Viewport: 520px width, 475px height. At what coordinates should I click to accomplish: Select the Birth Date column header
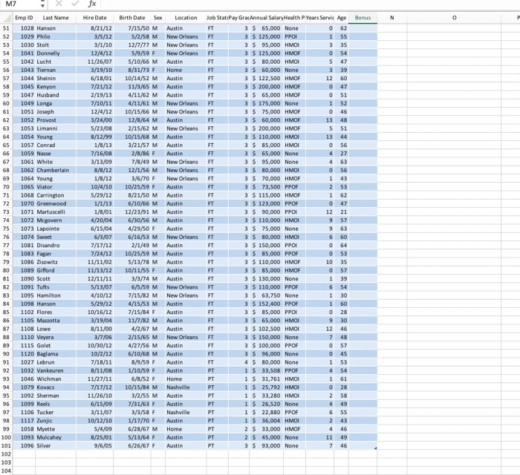[x=132, y=18]
